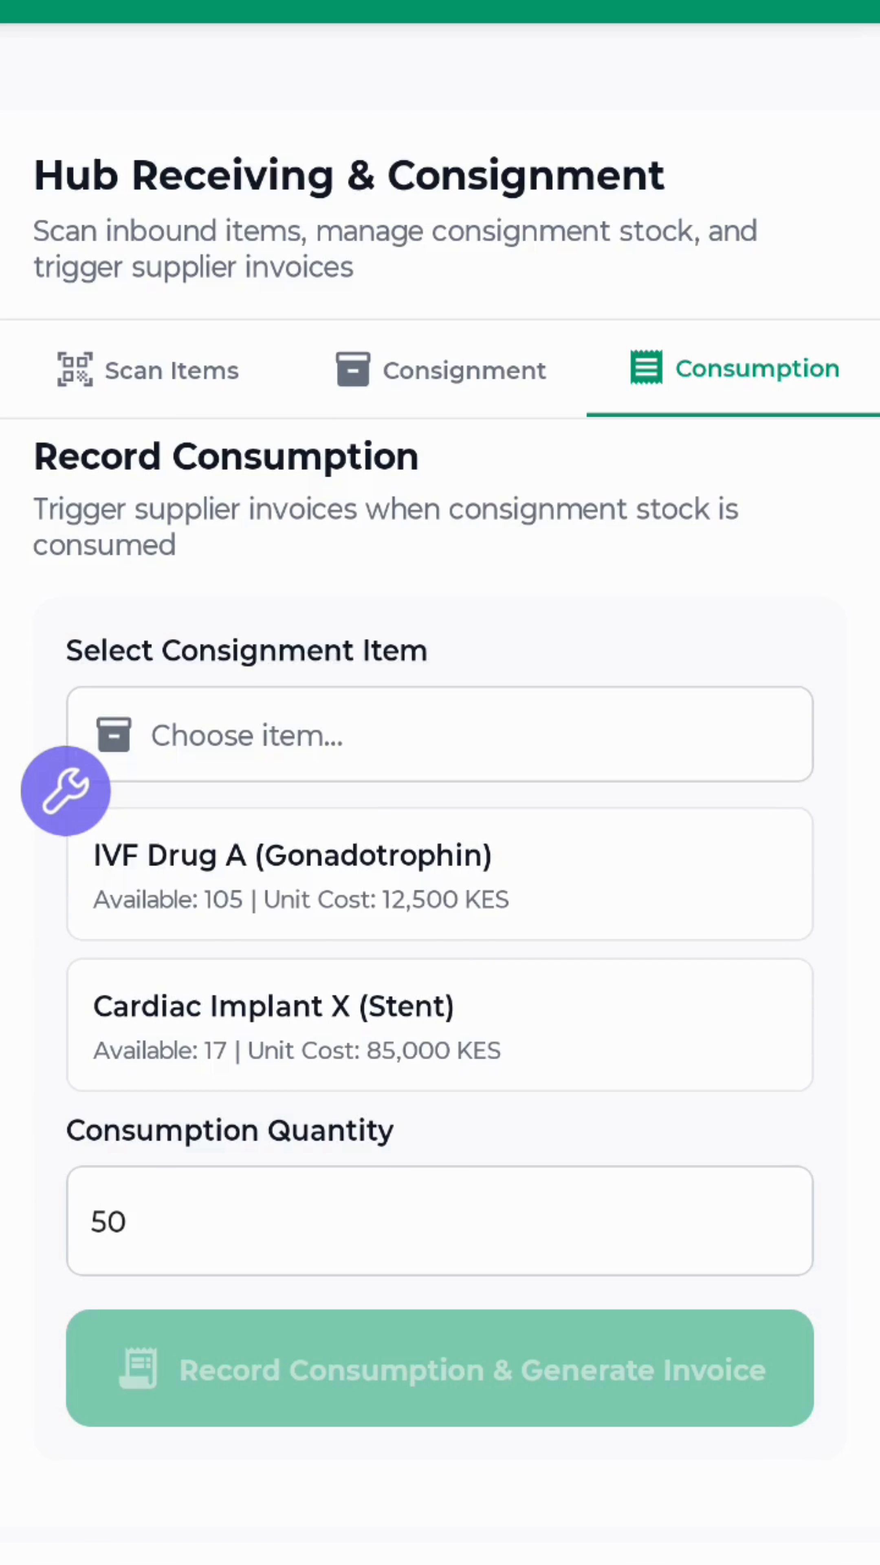Image resolution: width=880 pixels, height=1565 pixels.
Task: Click the Hub Receiving & Consignment heading
Action: pos(349,176)
